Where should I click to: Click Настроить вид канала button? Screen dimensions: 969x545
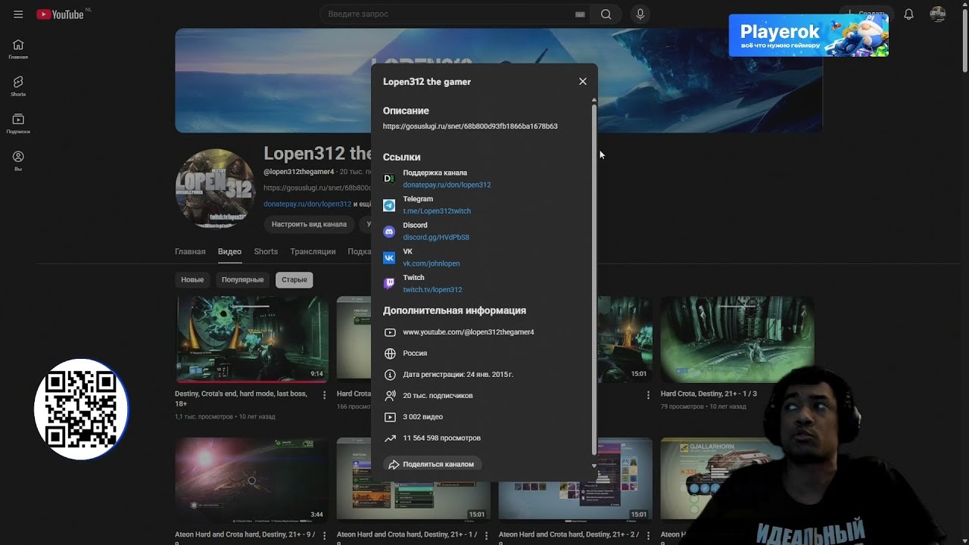[x=309, y=224]
